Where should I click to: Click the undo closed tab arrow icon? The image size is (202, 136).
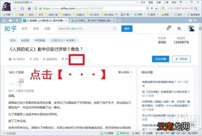coord(195,21)
